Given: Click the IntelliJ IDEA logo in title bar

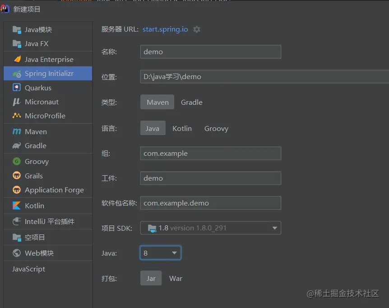Looking at the screenshot, I should (5, 9).
